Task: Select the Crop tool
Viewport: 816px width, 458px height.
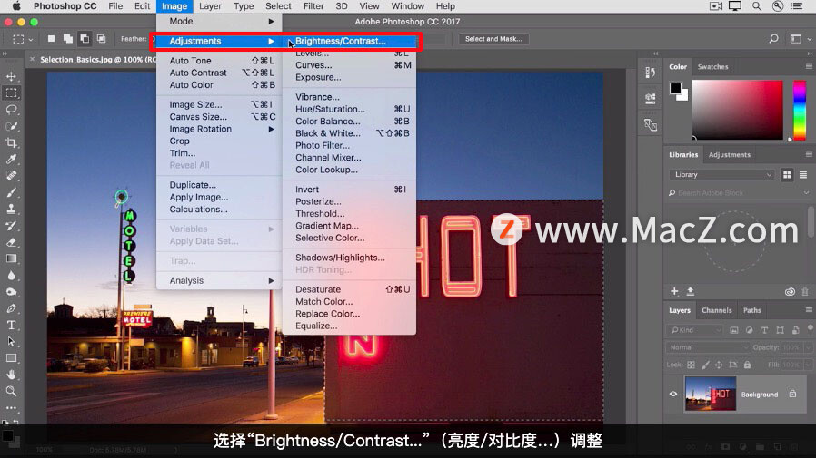Action: [11, 142]
